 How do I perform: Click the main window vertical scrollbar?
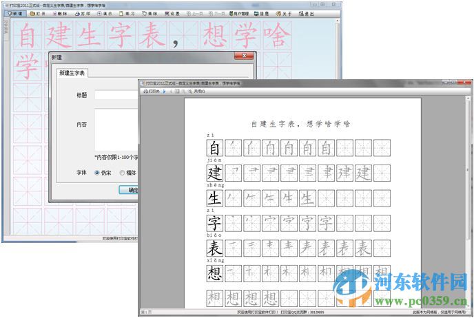pyautogui.click(x=338, y=48)
